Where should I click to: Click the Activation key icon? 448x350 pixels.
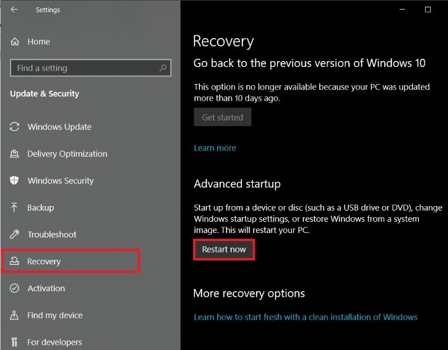(x=15, y=288)
